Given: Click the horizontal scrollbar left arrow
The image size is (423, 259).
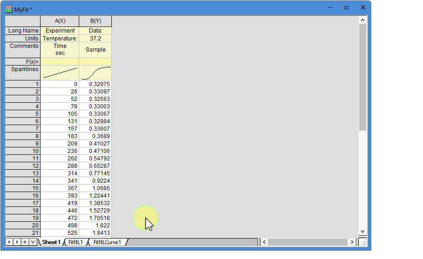Looking at the screenshot, I should [x=264, y=242].
